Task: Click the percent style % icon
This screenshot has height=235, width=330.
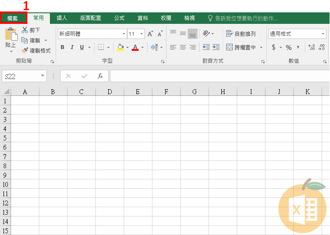Action: (x=288, y=47)
